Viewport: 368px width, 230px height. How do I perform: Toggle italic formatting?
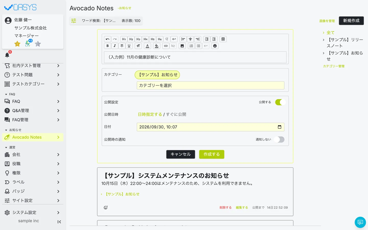[x=115, y=46]
